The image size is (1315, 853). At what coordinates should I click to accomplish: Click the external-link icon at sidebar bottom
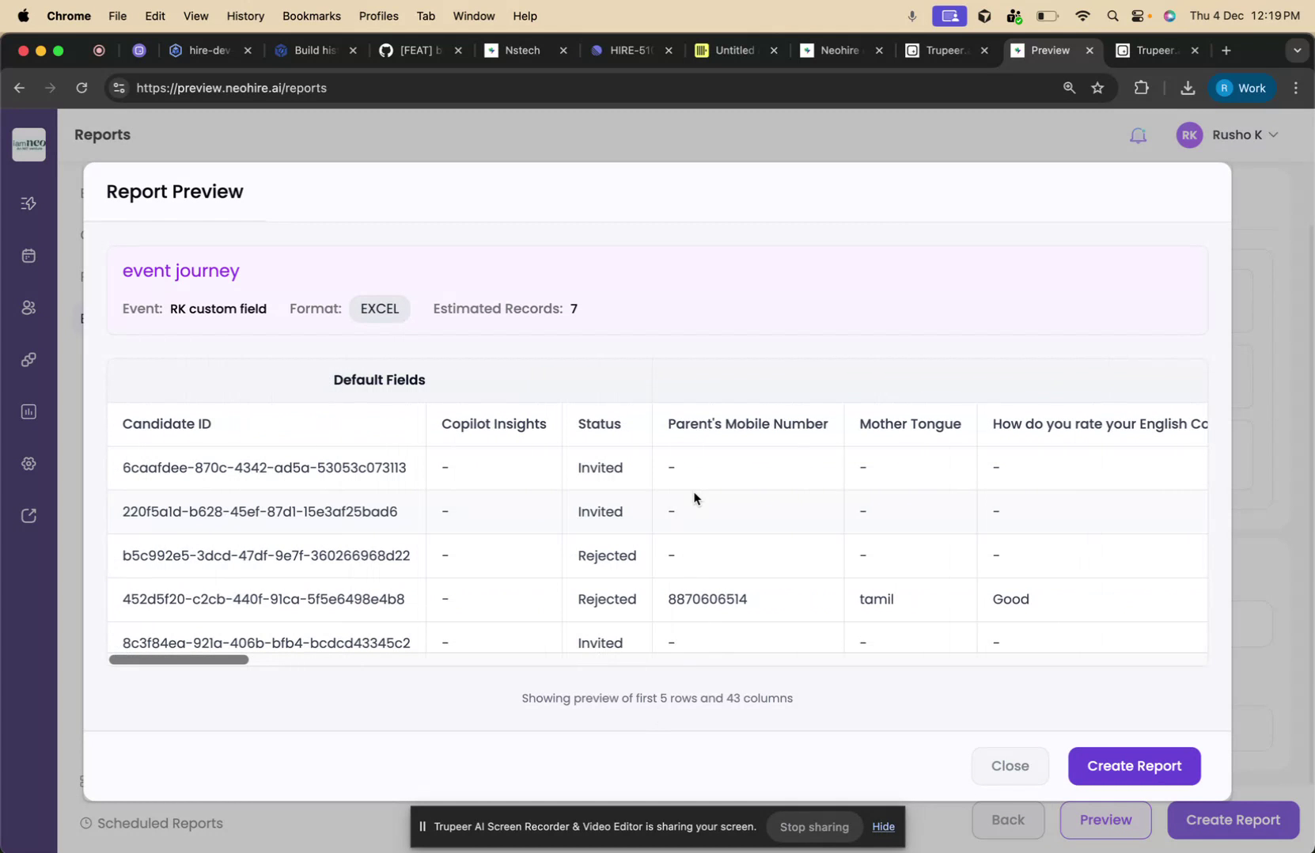tap(28, 514)
